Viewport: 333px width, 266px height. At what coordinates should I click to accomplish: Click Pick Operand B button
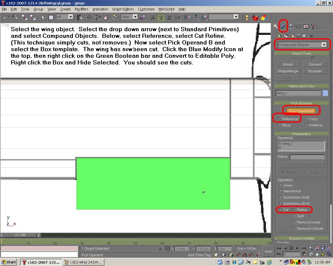click(301, 111)
